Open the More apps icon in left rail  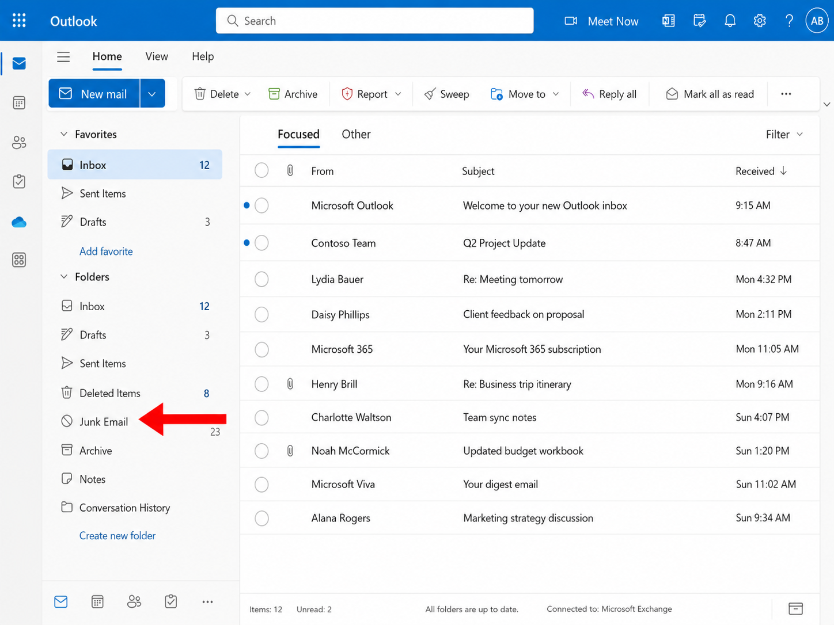click(x=19, y=260)
